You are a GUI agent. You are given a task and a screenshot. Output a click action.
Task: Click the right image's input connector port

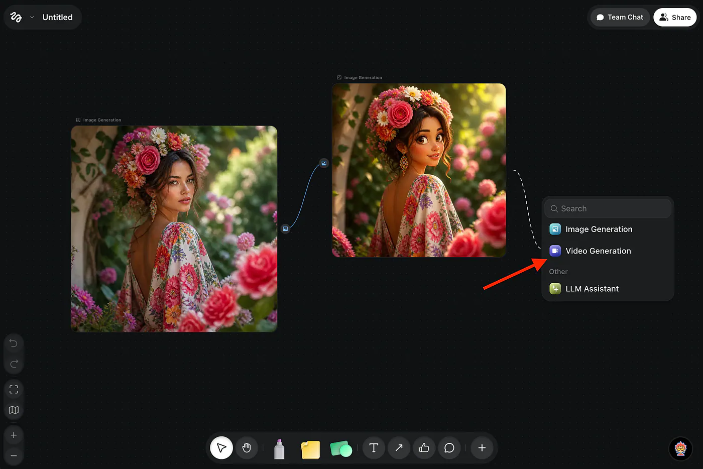coord(324,163)
